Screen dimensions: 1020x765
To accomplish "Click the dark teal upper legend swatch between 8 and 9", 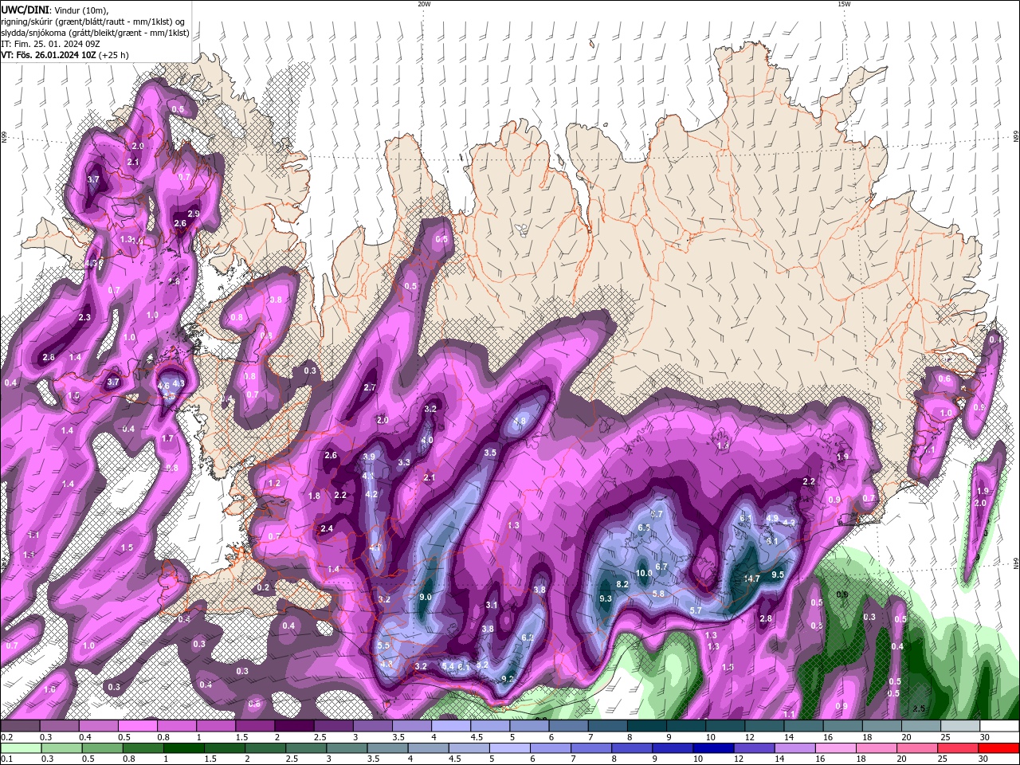I will pyautogui.click(x=645, y=726).
